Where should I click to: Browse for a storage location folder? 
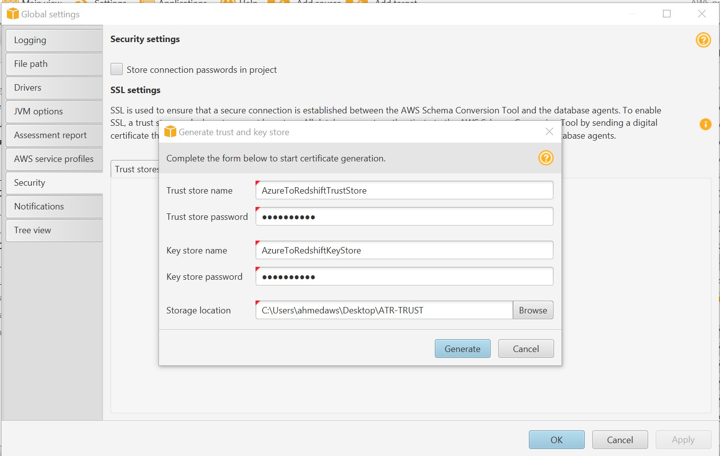(x=533, y=310)
